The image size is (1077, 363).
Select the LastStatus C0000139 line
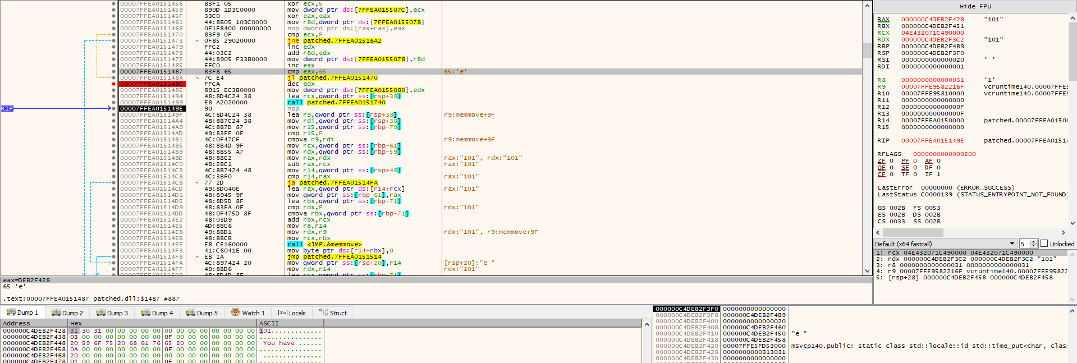click(x=972, y=195)
